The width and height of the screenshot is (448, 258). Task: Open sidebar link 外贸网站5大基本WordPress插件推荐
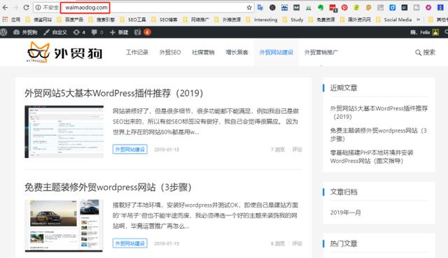tap(379, 113)
